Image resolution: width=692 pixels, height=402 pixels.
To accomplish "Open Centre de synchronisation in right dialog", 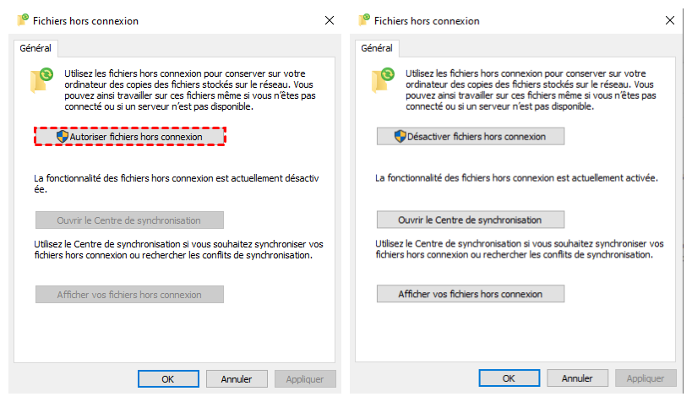I will coord(470,220).
